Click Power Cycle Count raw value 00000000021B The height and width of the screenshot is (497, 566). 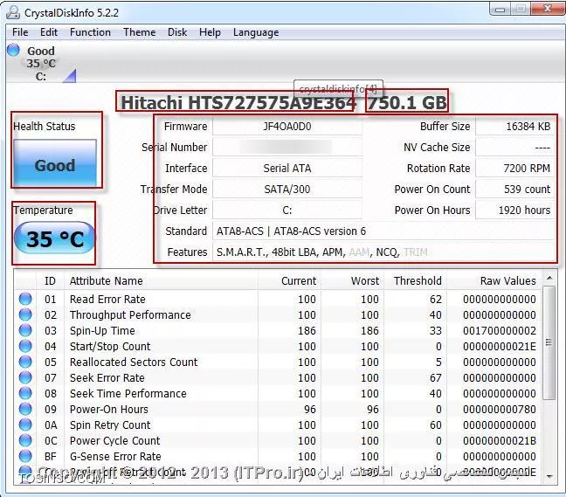[x=500, y=441]
